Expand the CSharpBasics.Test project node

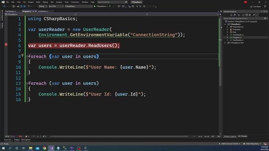(225, 43)
